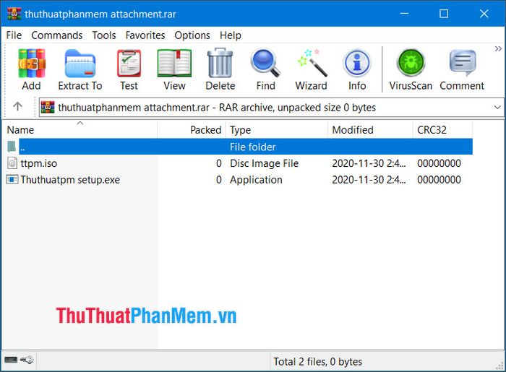
Task: Open the View book icon
Action: (x=174, y=63)
